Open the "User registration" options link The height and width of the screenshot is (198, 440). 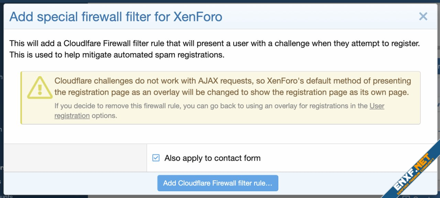coord(377,106)
